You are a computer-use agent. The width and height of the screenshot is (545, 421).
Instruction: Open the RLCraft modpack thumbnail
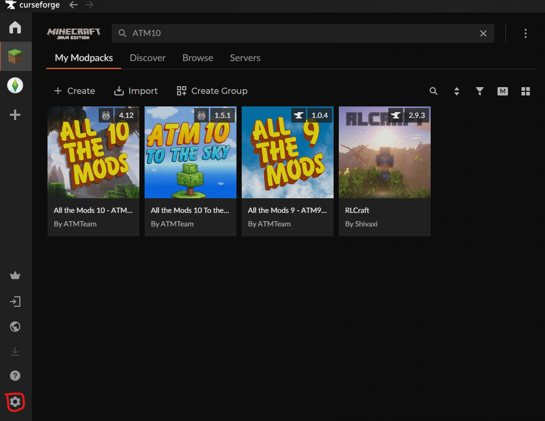(384, 152)
